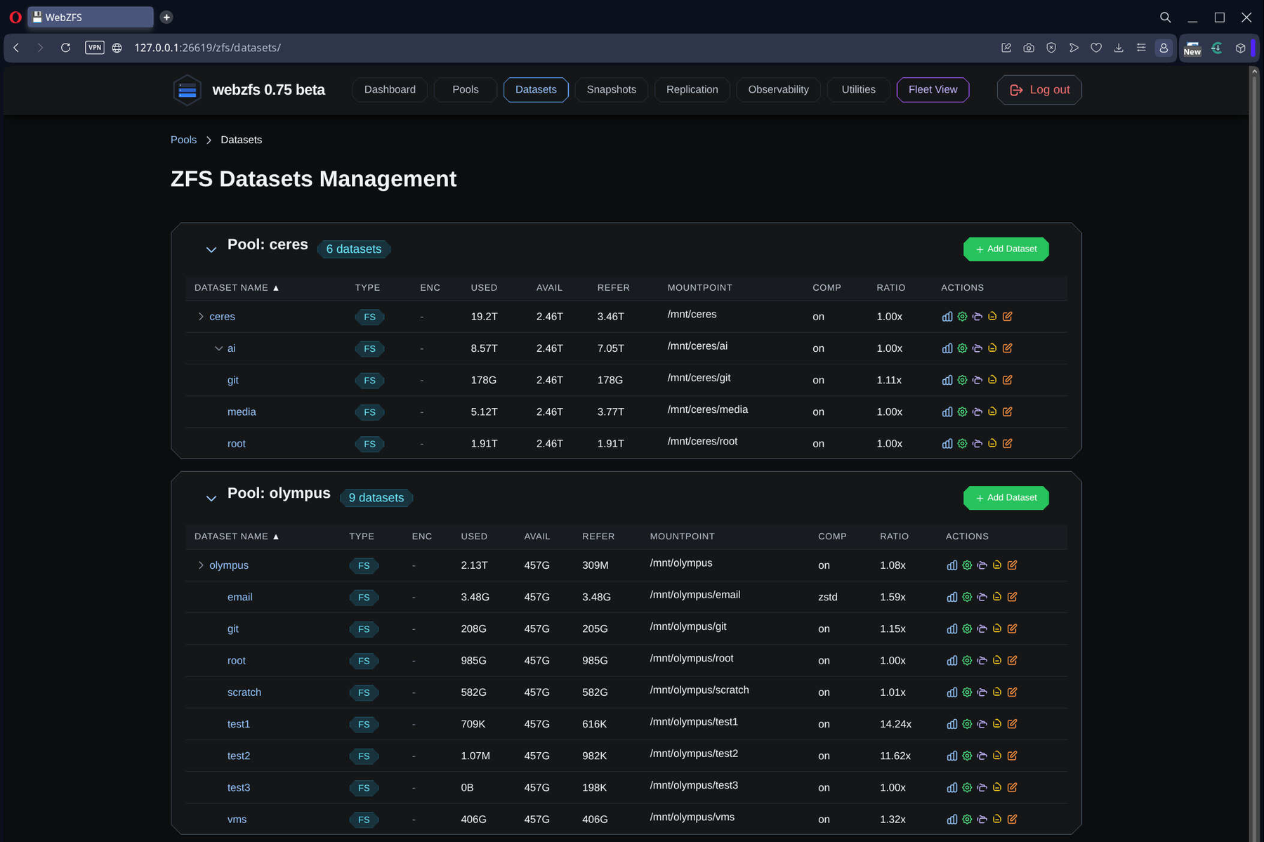Click the '9 datasets' badge
Image resolution: width=1264 pixels, height=842 pixels.
tap(376, 498)
